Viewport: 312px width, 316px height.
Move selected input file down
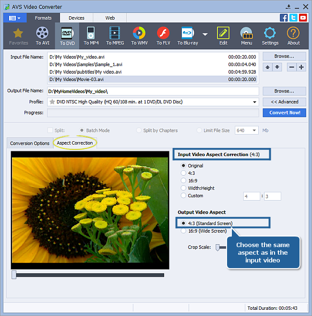pyautogui.click(x=277, y=67)
